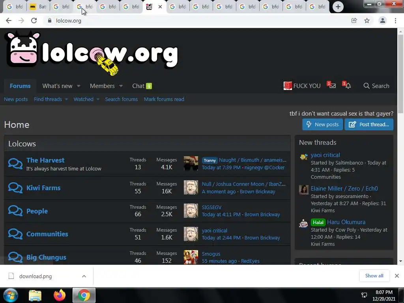The image size is (404, 303).
Task: Click The Harvest forum speech-bubble icon
Action: pyautogui.click(x=15, y=164)
